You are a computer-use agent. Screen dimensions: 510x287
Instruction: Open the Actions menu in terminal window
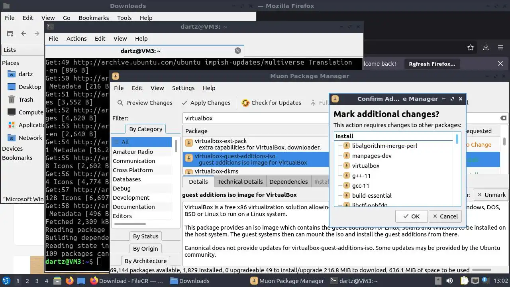[x=76, y=39]
